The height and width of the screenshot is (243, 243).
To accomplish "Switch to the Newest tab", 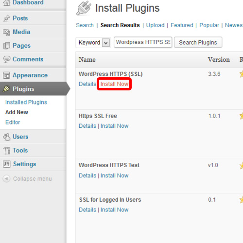I will click(x=234, y=25).
